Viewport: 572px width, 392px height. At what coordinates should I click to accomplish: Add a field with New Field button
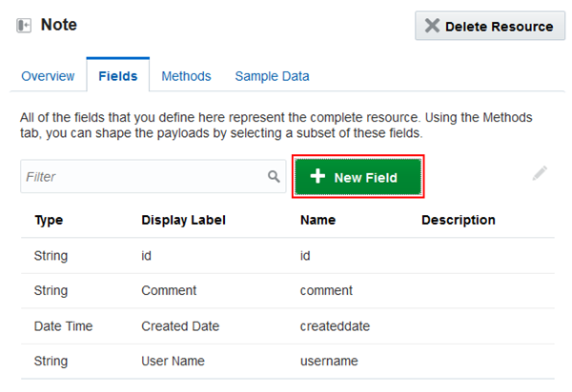click(x=357, y=177)
